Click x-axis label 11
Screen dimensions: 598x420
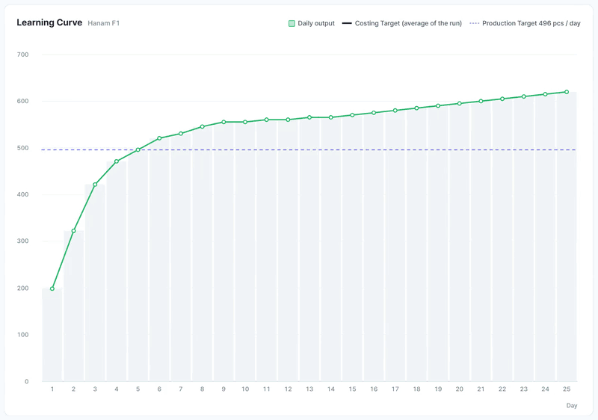coord(267,389)
